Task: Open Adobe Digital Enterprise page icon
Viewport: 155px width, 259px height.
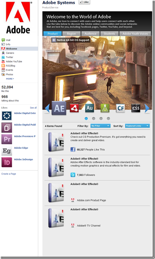Action: click(x=7, y=116)
